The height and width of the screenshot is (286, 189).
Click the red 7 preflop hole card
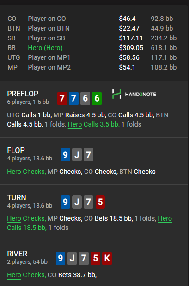pos(62,98)
